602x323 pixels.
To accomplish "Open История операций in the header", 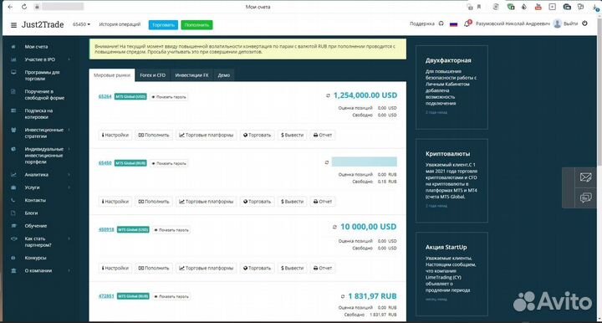I will click(120, 24).
